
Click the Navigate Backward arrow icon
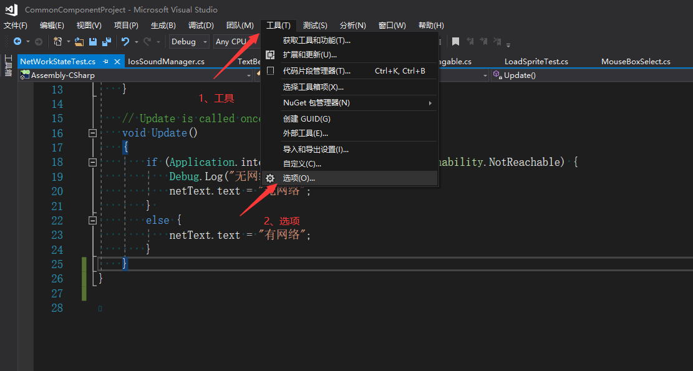pyautogui.click(x=17, y=42)
